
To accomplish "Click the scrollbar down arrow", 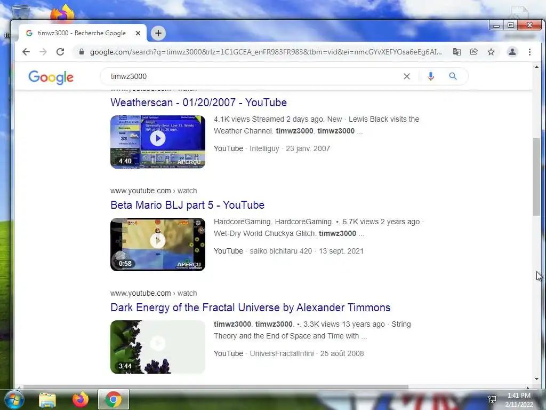I will pyautogui.click(x=536, y=379).
